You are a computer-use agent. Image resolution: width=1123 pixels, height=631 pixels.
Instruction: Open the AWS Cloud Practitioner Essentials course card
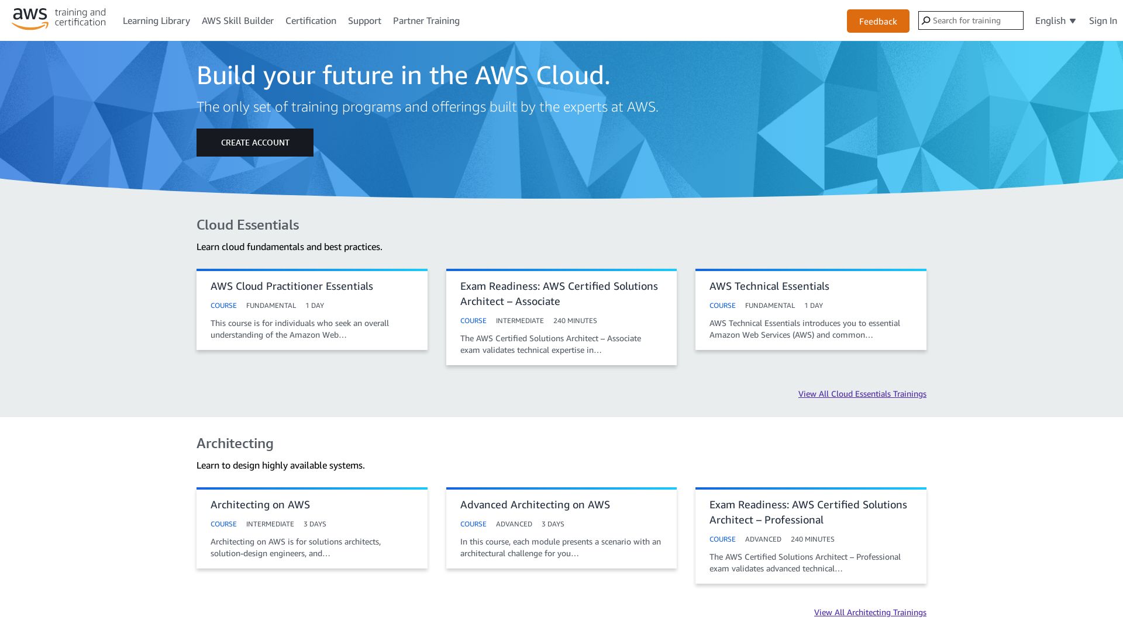[312, 309]
